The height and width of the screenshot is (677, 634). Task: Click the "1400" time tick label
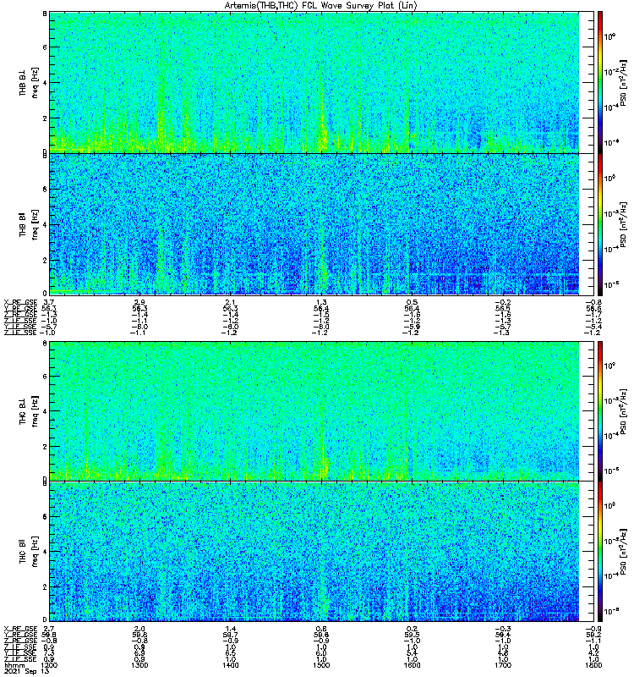pos(230,665)
